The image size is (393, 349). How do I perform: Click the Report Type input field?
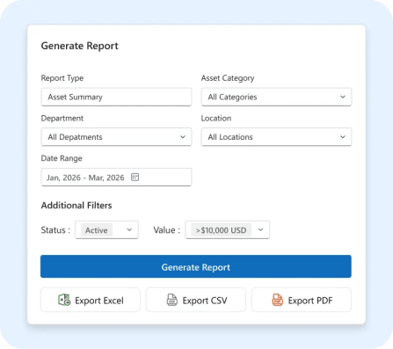tap(116, 97)
